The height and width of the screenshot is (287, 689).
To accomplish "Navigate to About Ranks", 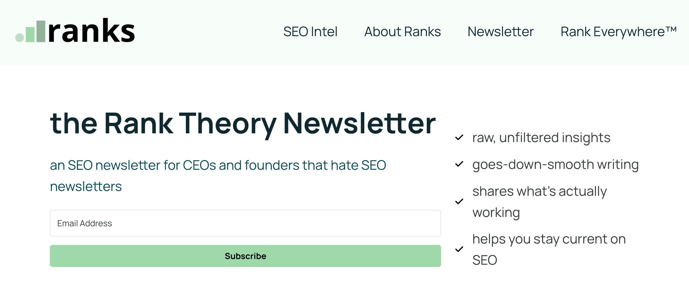I will click(403, 32).
